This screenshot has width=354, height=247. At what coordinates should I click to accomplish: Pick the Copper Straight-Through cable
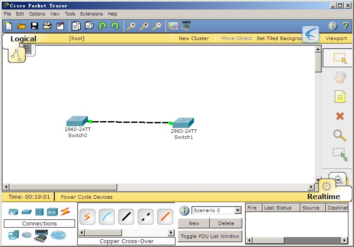[126, 217]
